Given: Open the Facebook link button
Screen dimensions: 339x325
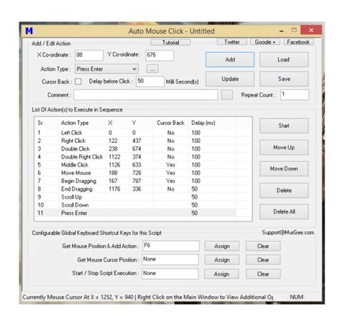Looking at the screenshot, I should [298, 42].
